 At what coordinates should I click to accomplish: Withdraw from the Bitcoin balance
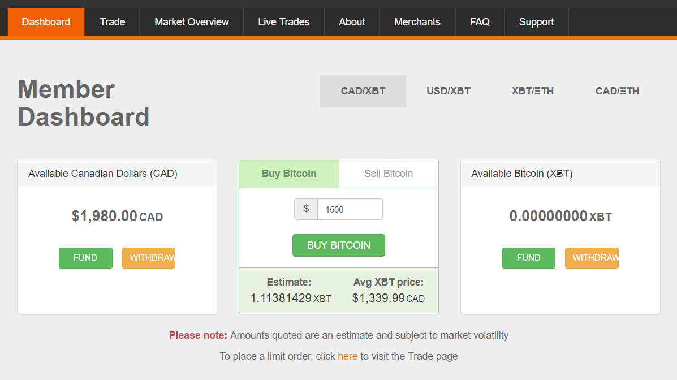(x=592, y=258)
